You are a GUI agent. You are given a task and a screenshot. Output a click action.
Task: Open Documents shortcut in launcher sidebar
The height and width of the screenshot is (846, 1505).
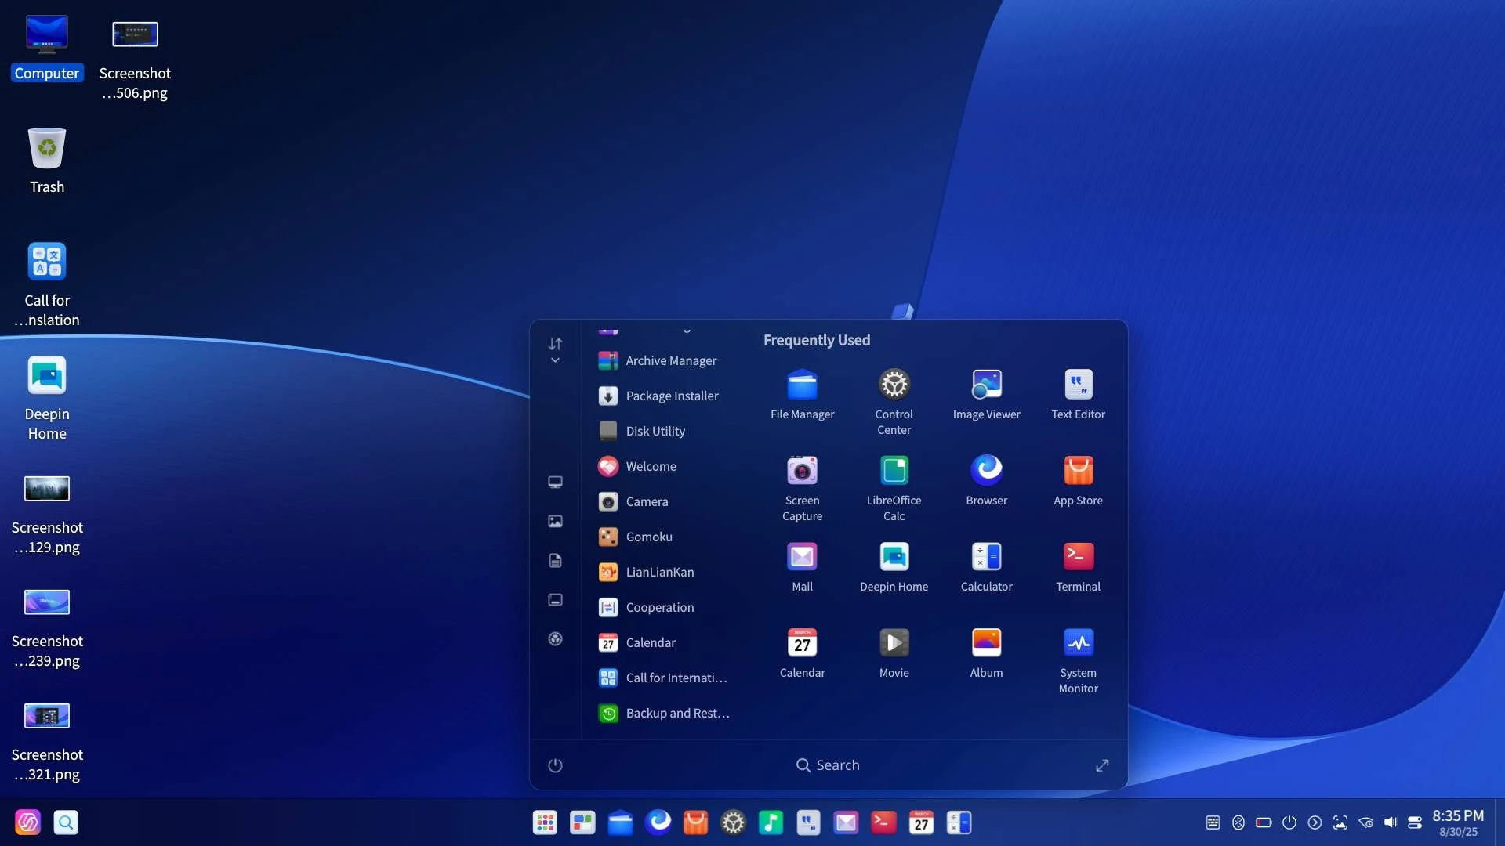[x=555, y=560]
